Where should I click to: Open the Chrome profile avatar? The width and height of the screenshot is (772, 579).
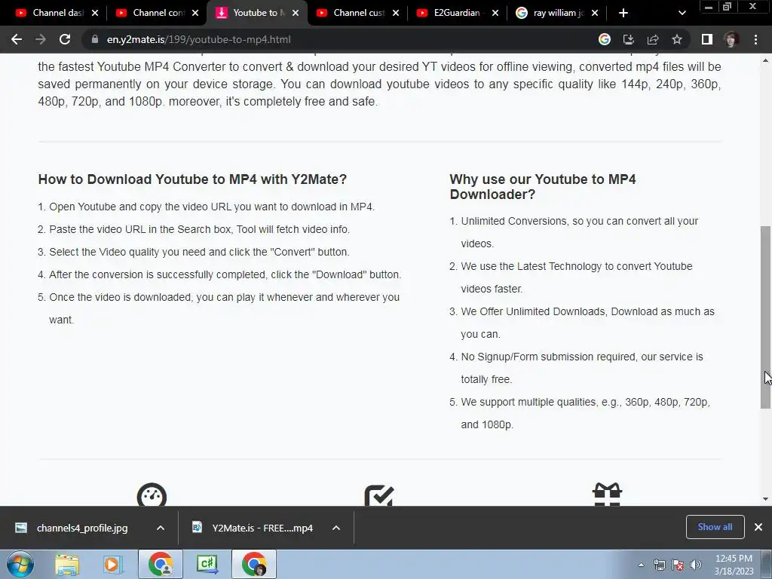tap(731, 39)
